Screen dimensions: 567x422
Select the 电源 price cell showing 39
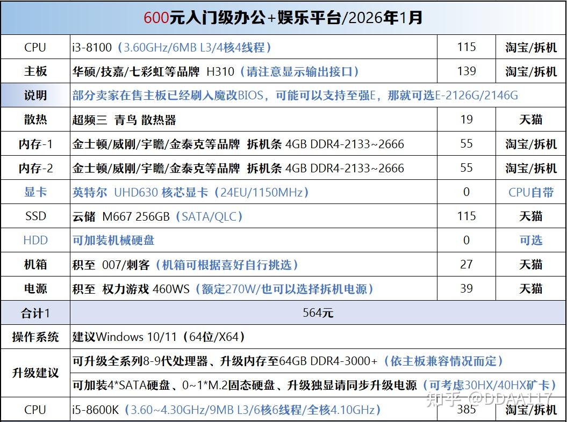[x=466, y=289]
